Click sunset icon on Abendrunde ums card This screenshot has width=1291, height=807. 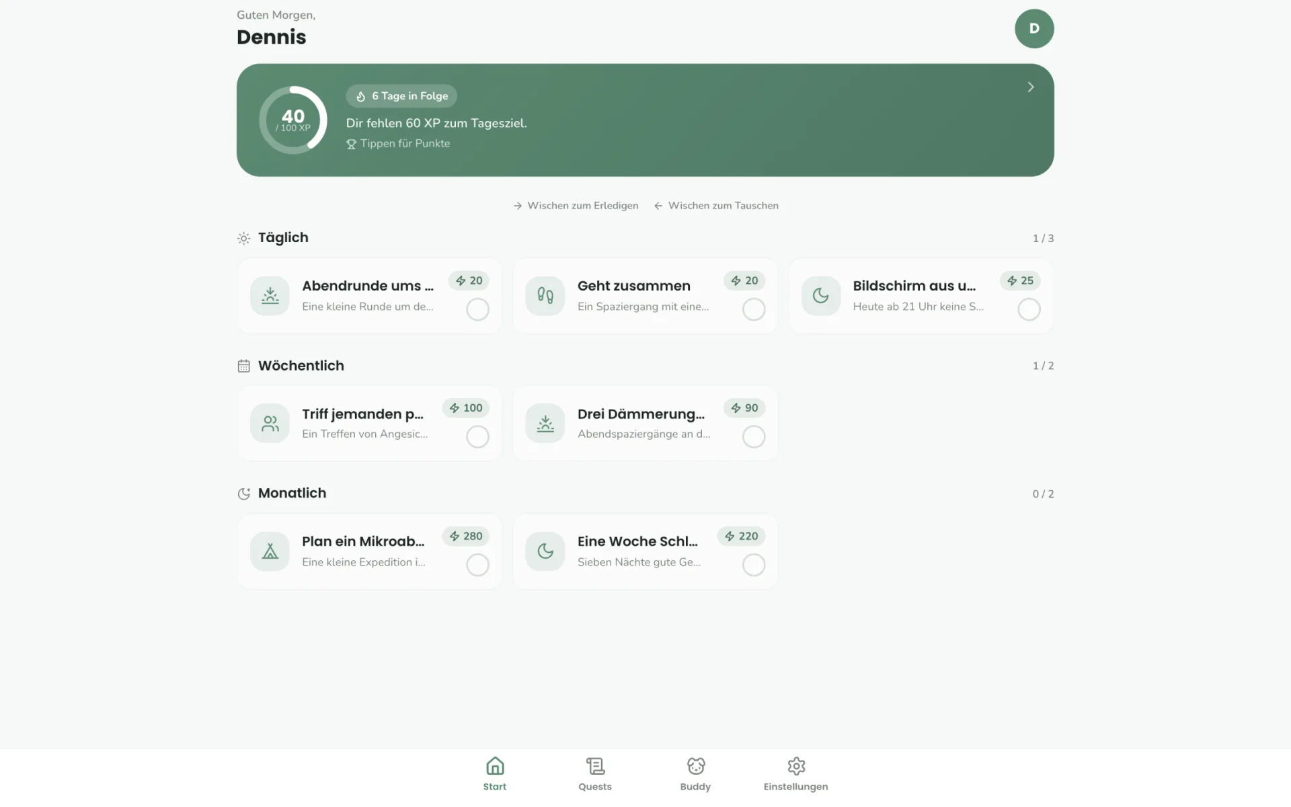click(x=270, y=296)
